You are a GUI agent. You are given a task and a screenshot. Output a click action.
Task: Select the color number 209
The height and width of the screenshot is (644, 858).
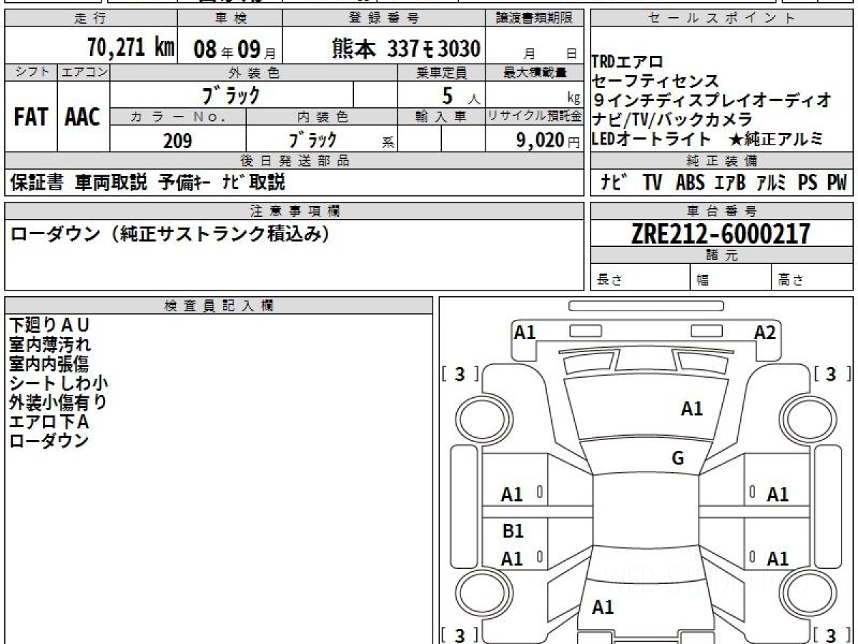tap(177, 140)
